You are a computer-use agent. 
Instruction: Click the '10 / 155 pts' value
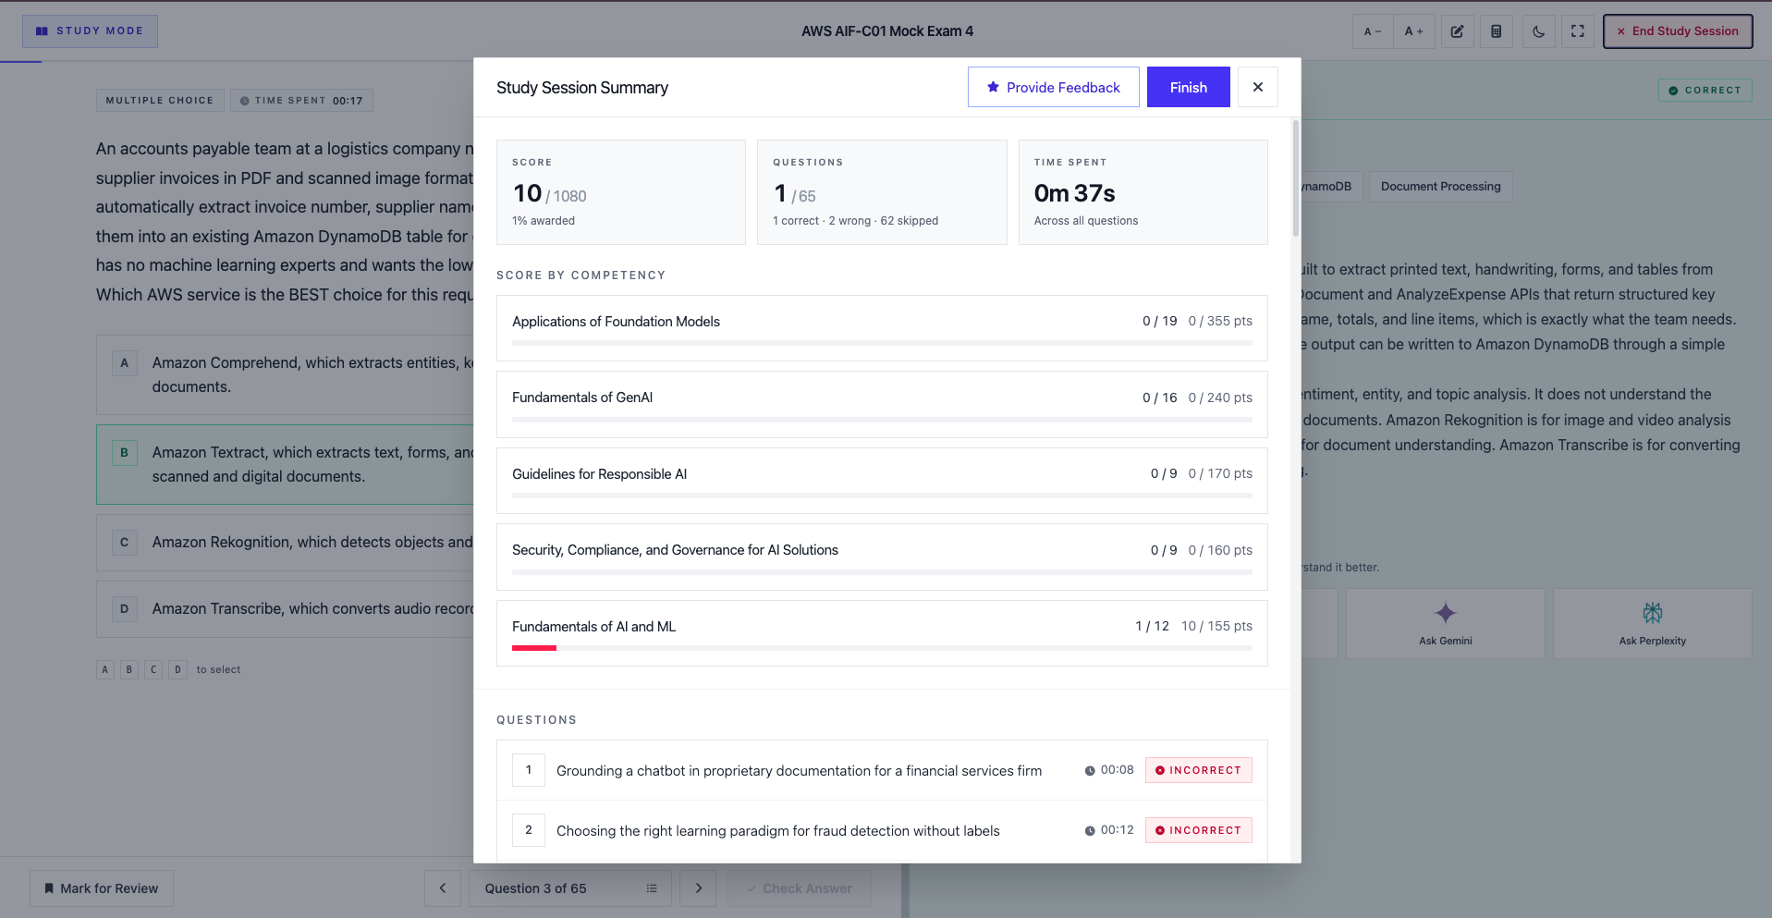pos(1216,626)
